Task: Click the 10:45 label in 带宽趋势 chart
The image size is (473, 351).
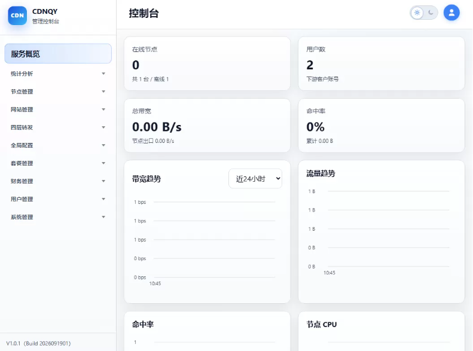Action: coord(155,283)
